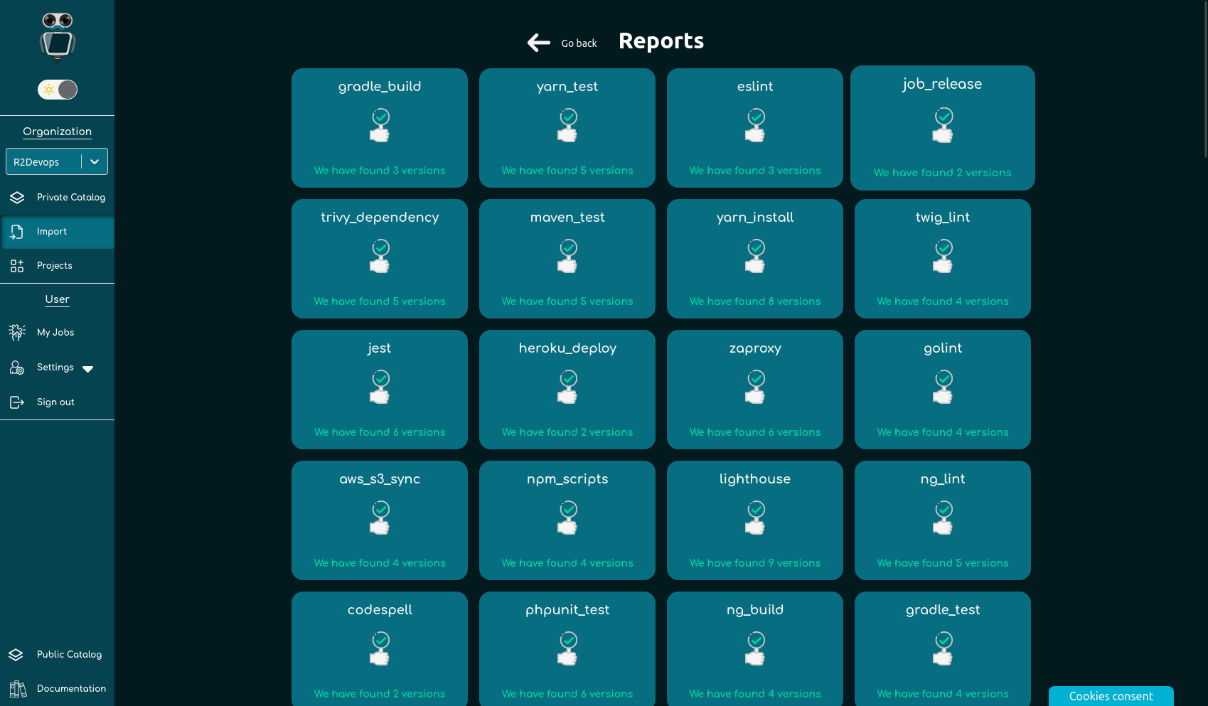Click the Go back arrow icon
The height and width of the screenshot is (706, 1208).
tap(538, 43)
